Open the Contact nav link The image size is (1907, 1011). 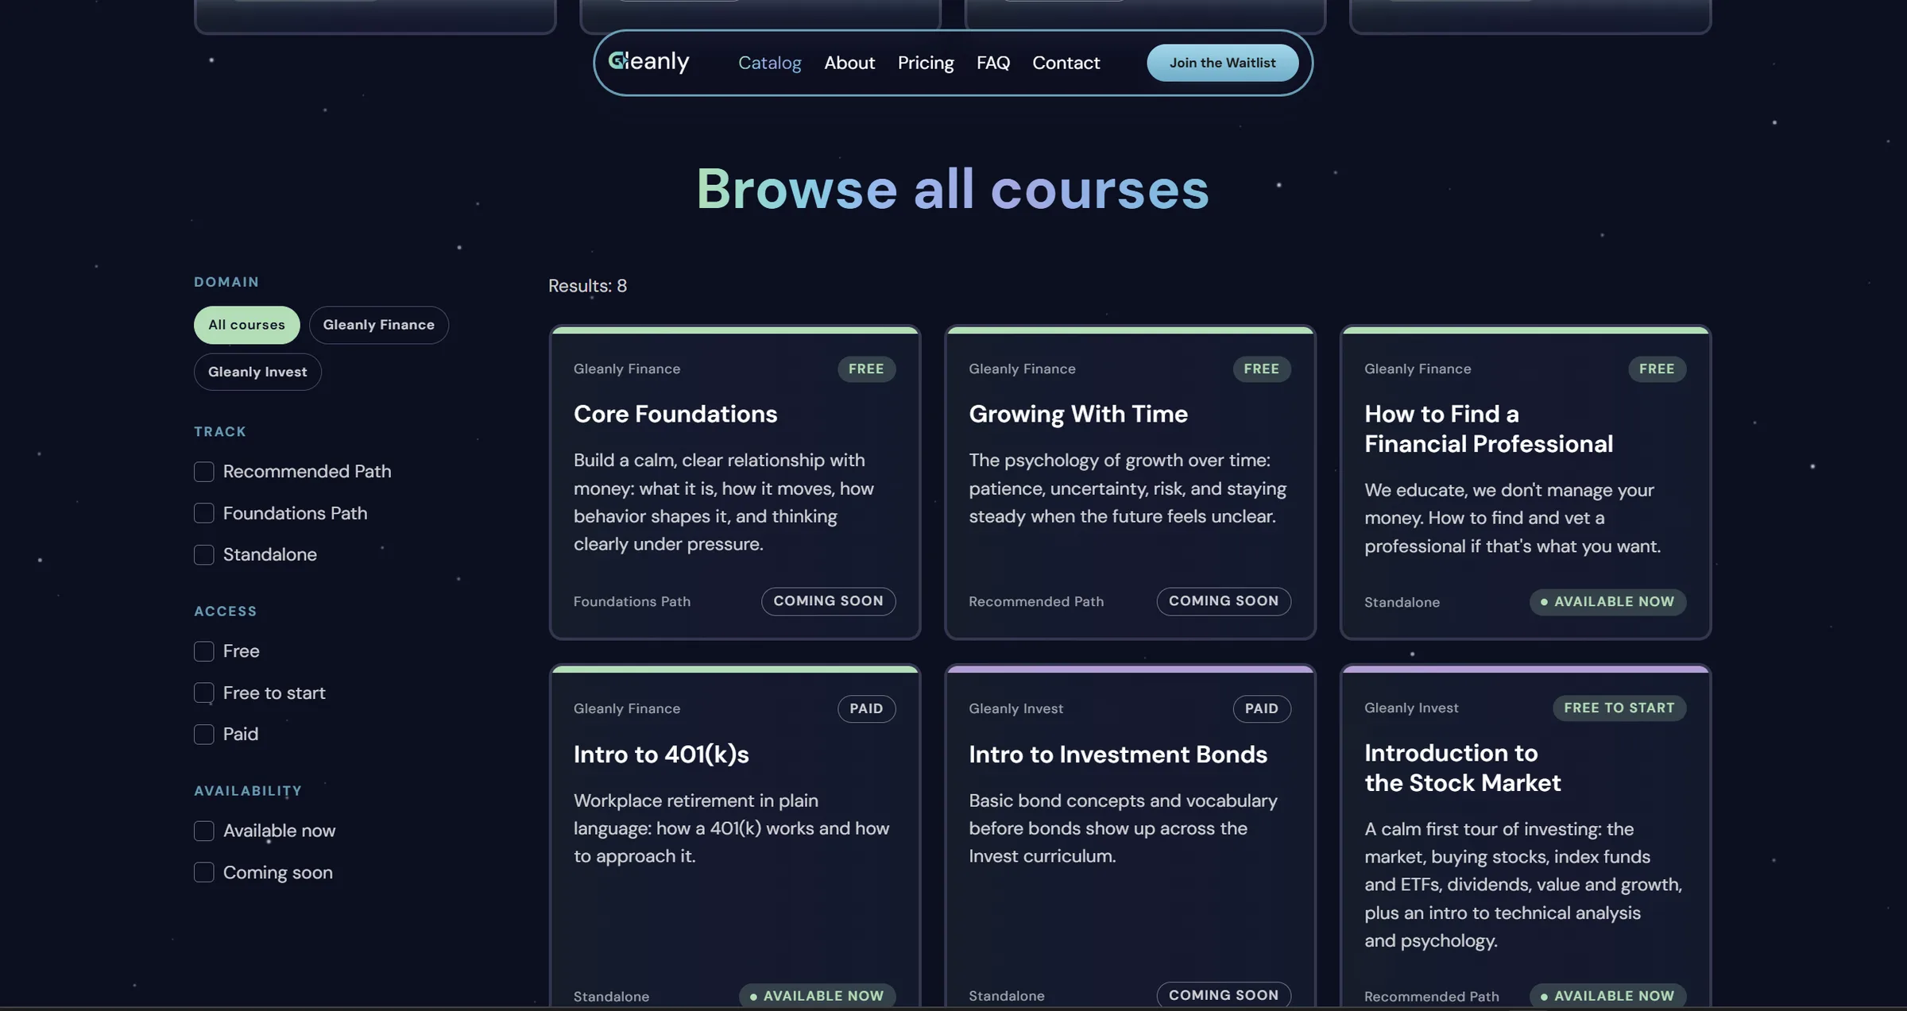point(1066,63)
